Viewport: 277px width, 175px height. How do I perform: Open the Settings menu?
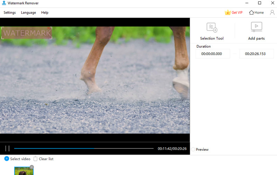10,12
